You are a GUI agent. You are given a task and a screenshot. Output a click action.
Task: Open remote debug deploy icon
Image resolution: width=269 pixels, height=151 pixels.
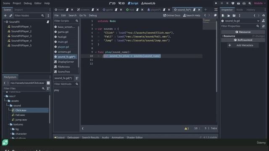click(x=233, y=3)
